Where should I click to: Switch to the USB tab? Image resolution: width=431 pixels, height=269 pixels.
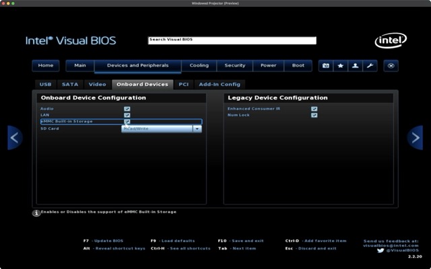point(45,85)
